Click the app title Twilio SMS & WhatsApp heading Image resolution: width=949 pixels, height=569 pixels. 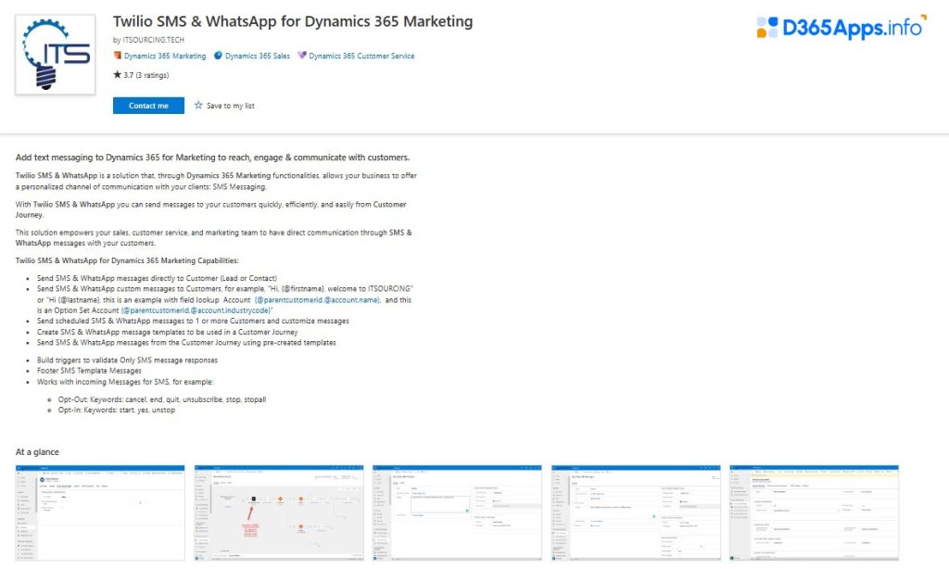tap(293, 22)
